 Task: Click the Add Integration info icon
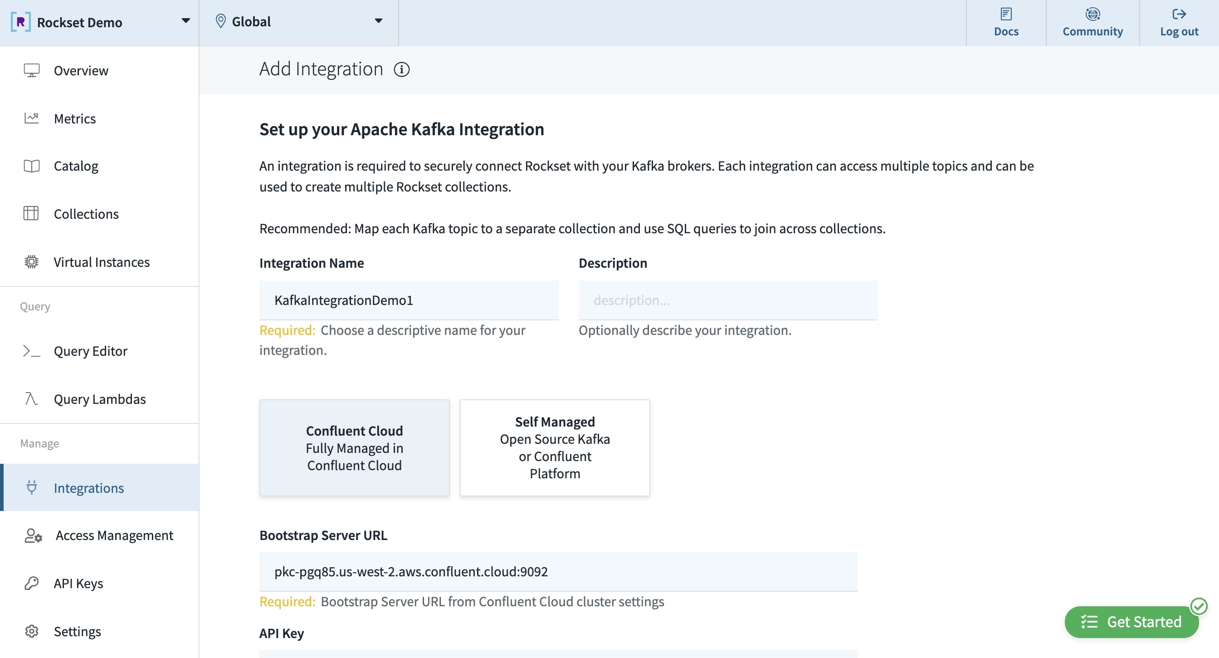pos(401,69)
